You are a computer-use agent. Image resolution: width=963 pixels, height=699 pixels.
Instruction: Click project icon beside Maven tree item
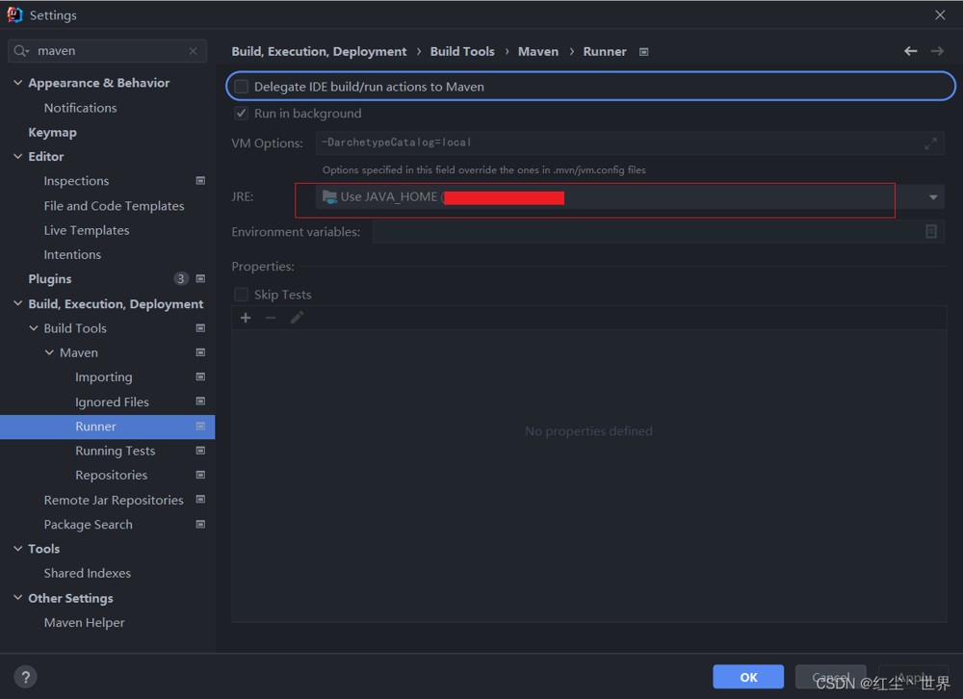[200, 352]
